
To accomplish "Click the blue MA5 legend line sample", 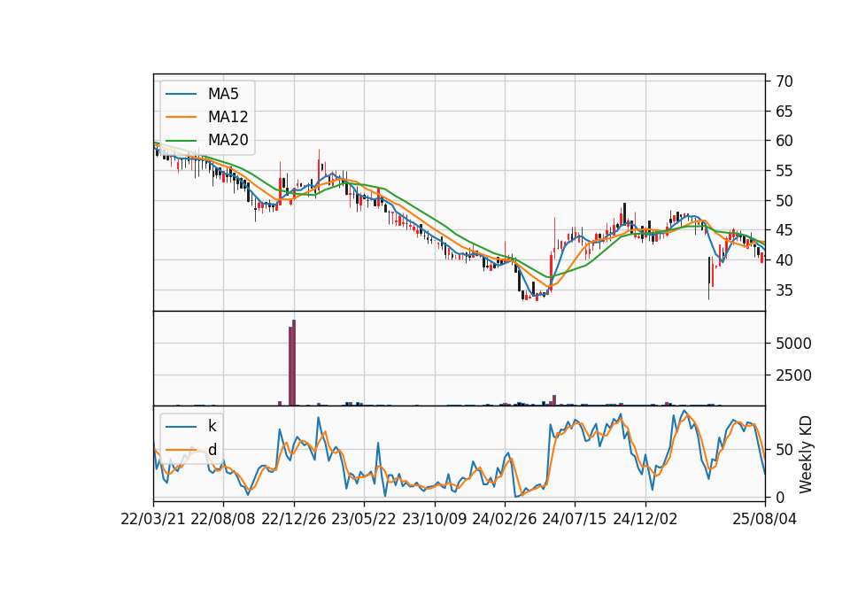I will point(181,94).
